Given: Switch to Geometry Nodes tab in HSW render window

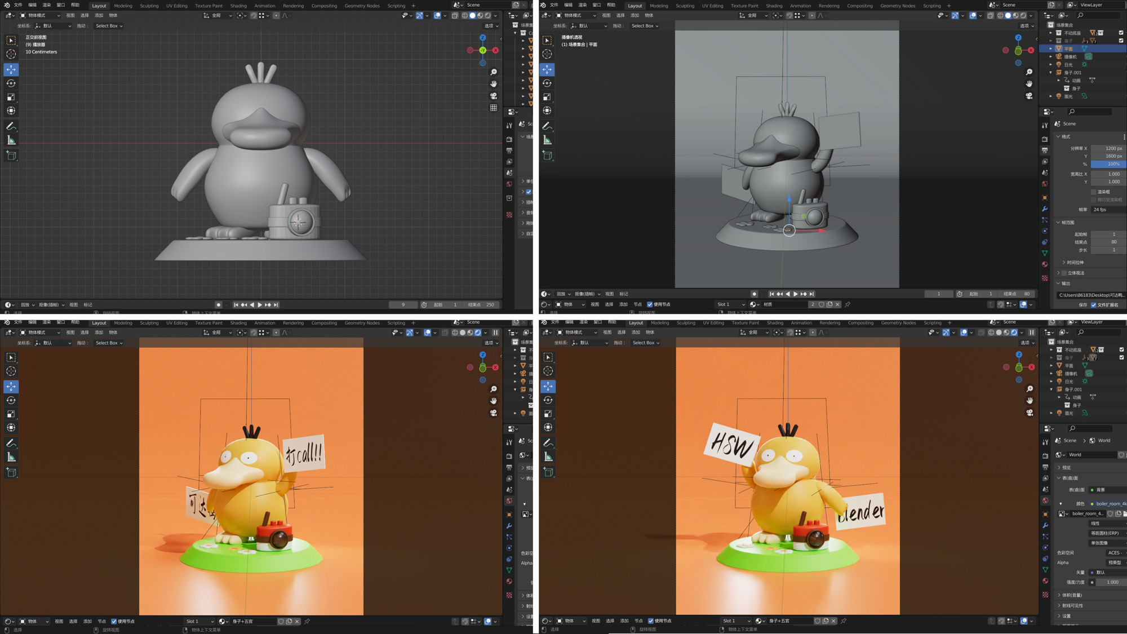Looking at the screenshot, I should click(898, 323).
